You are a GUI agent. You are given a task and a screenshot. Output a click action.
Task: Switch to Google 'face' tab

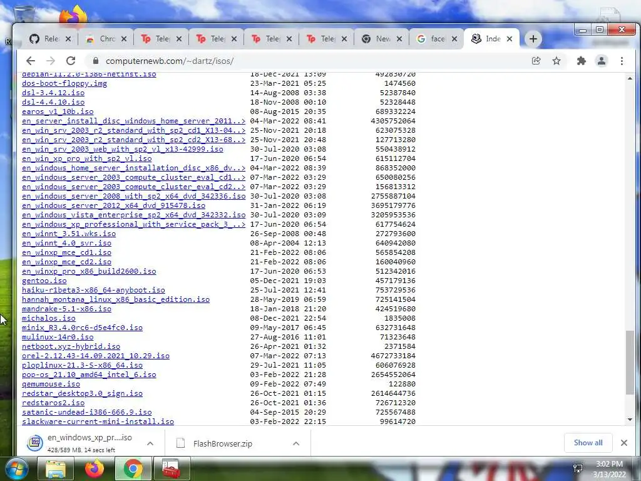click(436, 39)
